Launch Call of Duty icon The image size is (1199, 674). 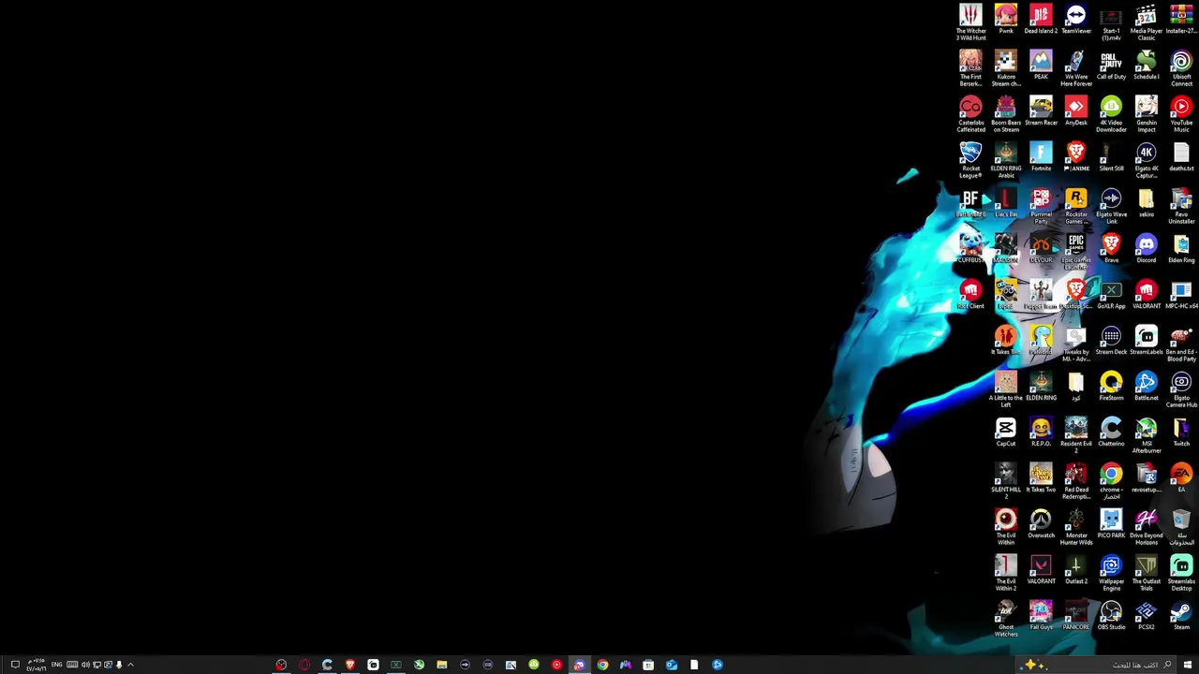point(1111,66)
